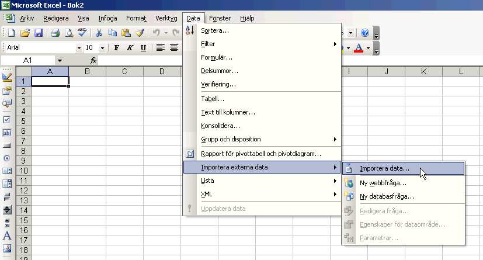Select the Text Box (abl) control tool
This screenshot has width=483, height=260.
tap(7, 133)
